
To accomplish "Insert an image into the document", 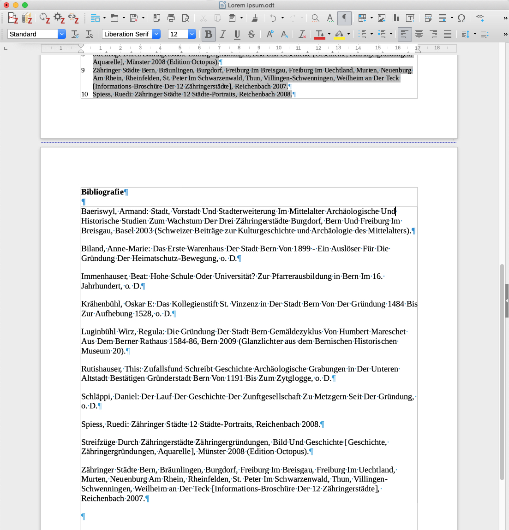I will tap(382, 18).
